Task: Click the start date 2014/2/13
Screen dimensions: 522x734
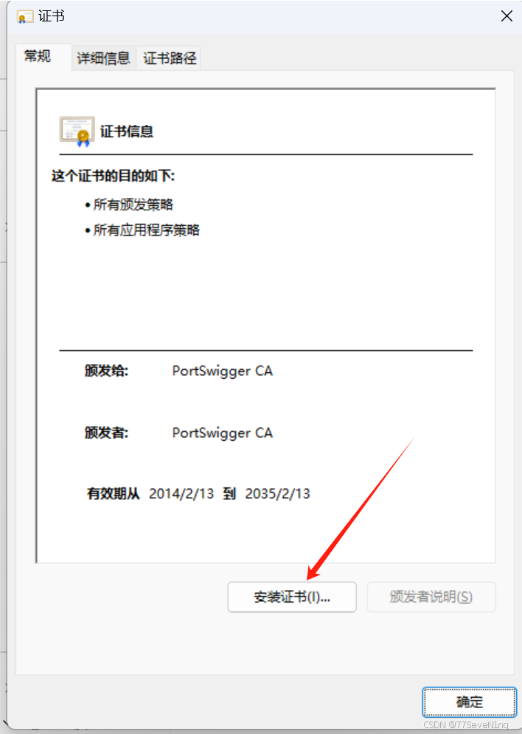Action: pyautogui.click(x=181, y=493)
